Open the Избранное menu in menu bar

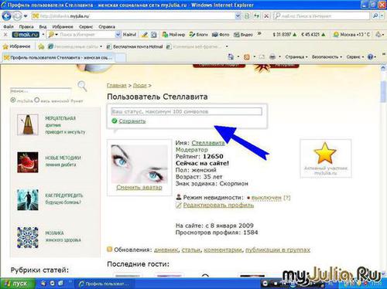click(x=63, y=27)
